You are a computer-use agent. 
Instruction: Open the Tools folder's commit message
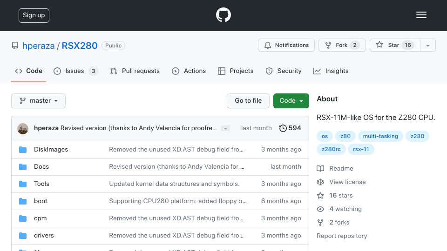click(x=174, y=184)
